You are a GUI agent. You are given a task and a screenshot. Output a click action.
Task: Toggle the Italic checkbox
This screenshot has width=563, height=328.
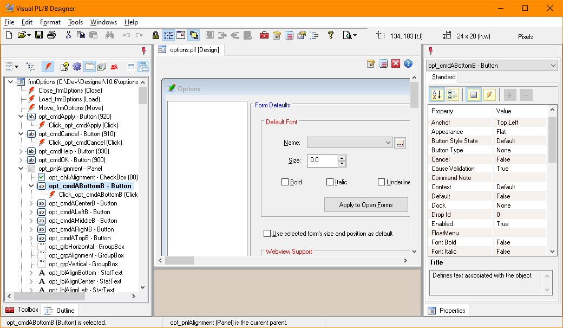click(330, 182)
